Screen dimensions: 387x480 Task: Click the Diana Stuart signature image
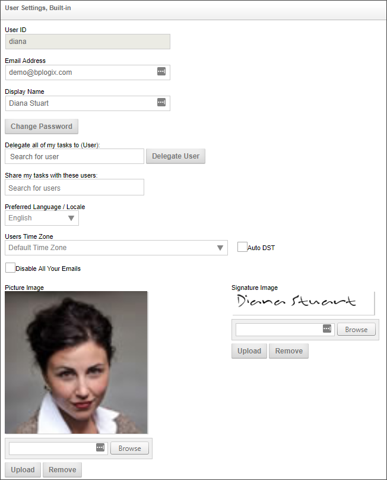(303, 302)
